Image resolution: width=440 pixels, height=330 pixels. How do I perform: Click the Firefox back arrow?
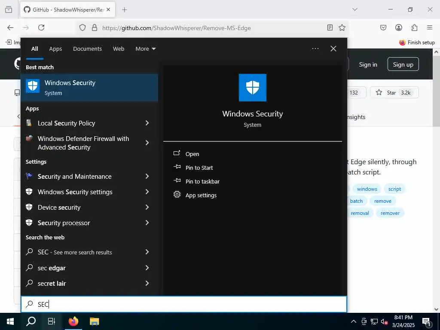[x=10, y=27]
